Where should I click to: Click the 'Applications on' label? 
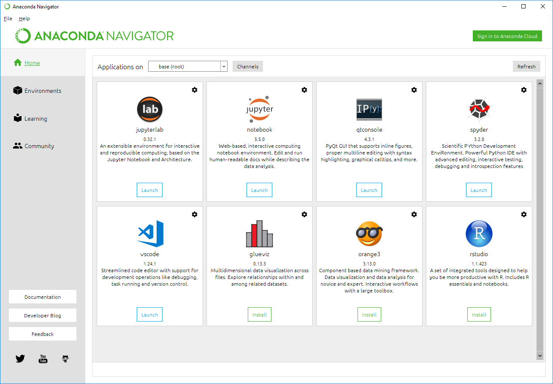coord(120,67)
